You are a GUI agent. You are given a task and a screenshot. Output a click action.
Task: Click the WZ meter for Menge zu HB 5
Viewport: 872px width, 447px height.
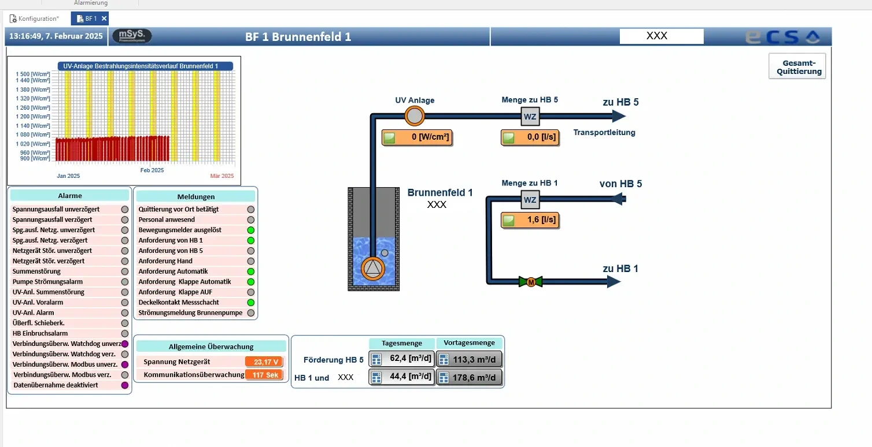530,117
